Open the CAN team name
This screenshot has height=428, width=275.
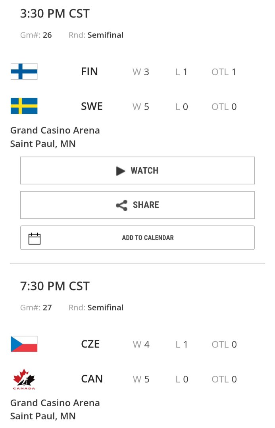tap(92, 379)
